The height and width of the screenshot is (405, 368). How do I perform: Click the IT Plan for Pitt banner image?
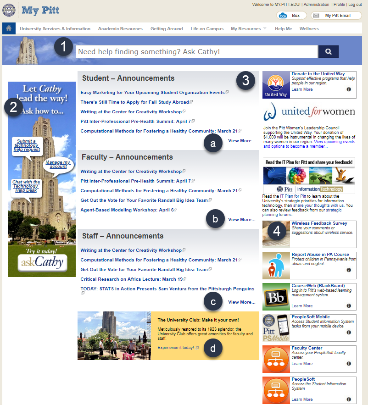click(309, 176)
